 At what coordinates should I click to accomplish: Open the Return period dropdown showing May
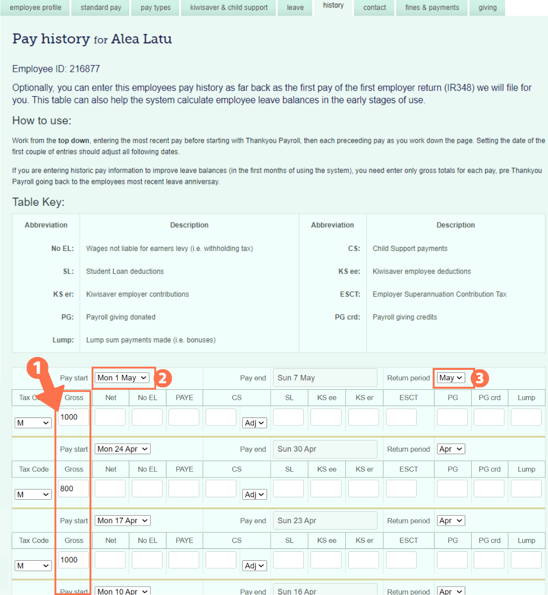(451, 377)
